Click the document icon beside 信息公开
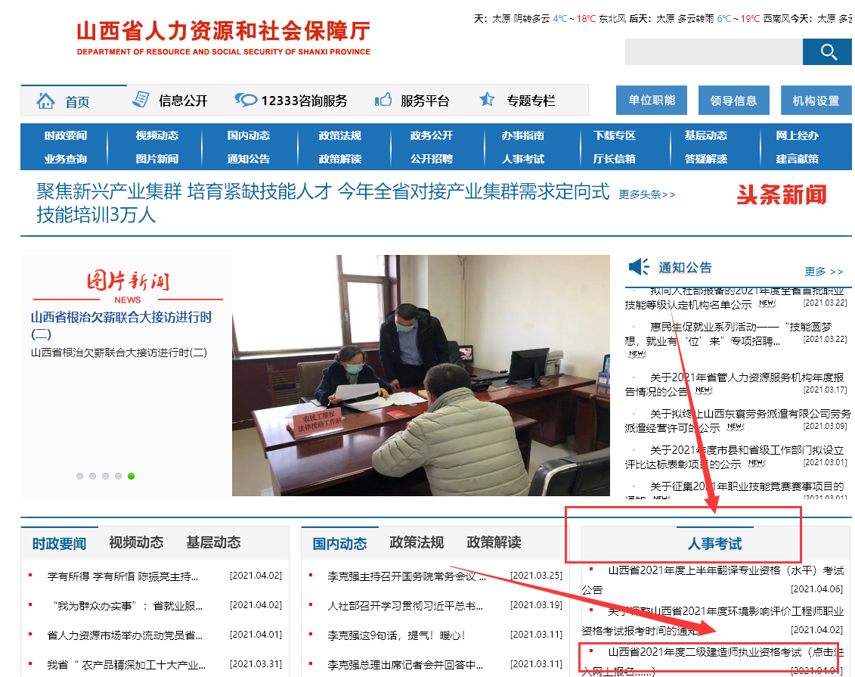 tap(139, 98)
